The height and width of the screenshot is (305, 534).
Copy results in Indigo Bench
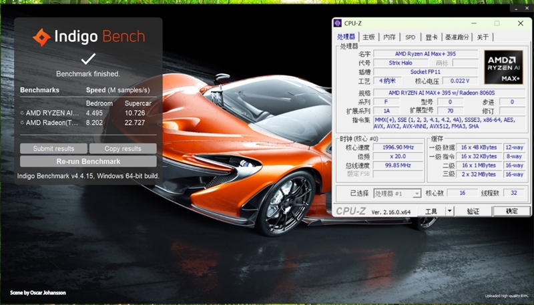(x=123, y=148)
